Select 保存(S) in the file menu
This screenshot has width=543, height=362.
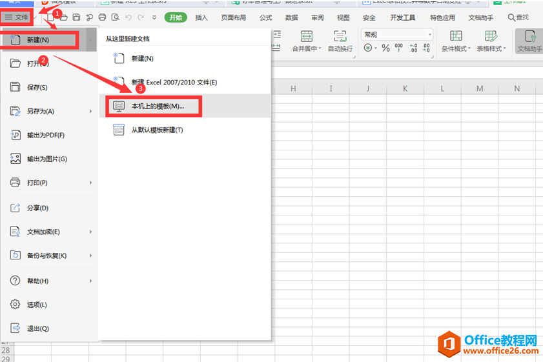48,87
